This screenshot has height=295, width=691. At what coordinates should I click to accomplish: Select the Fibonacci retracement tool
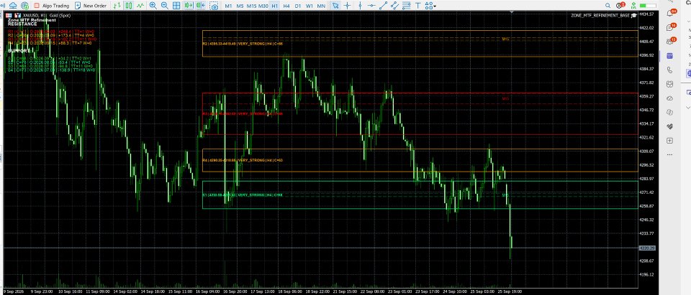click(406, 6)
